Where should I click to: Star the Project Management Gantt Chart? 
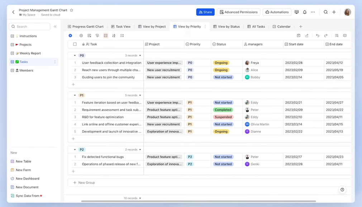pos(71,10)
